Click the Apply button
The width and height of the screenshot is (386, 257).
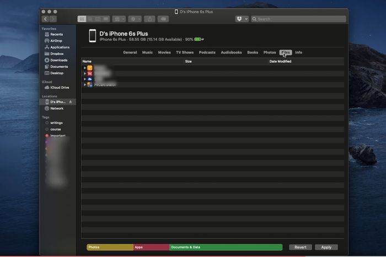tap(326, 247)
